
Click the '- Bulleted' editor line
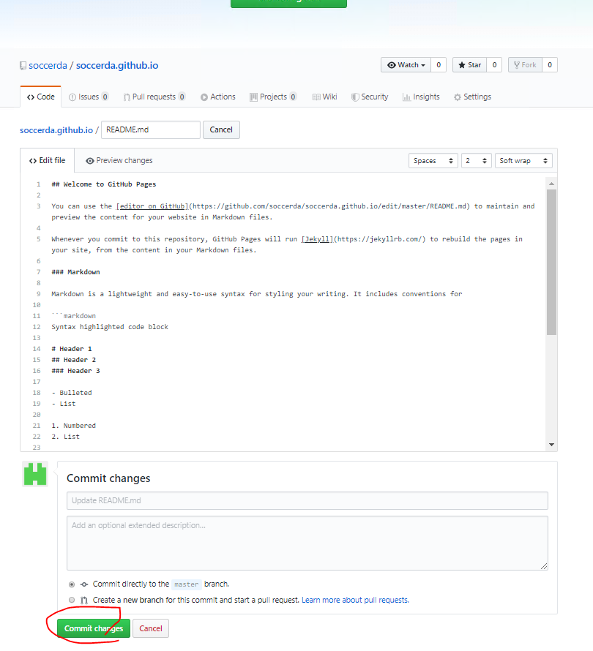click(x=72, y=393)
